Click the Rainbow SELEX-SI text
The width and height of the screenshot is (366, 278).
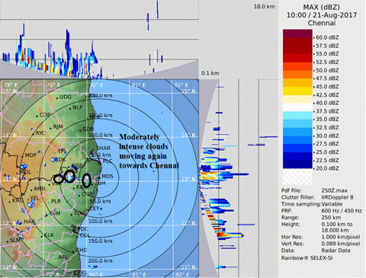point(307,258)
